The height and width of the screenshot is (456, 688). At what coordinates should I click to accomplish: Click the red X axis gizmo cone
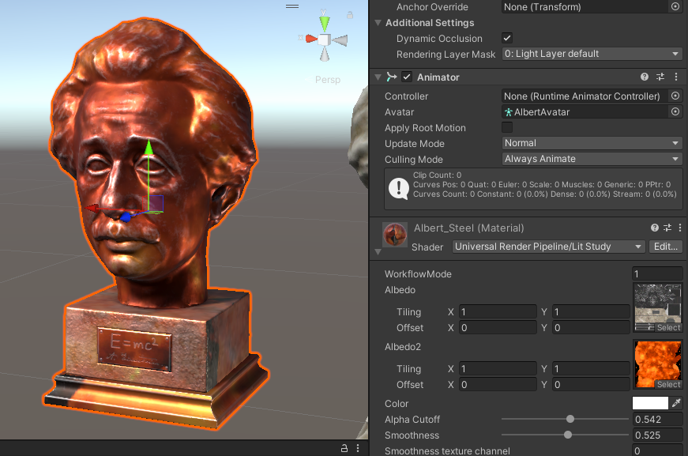click(x=311, y=39)
